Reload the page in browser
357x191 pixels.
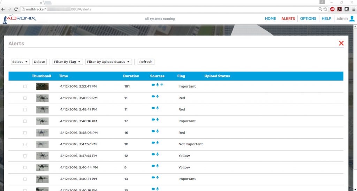coord(16,9)
